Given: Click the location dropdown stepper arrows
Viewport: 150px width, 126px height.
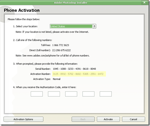Looking at the screenshot, I should tap(95, 26).
